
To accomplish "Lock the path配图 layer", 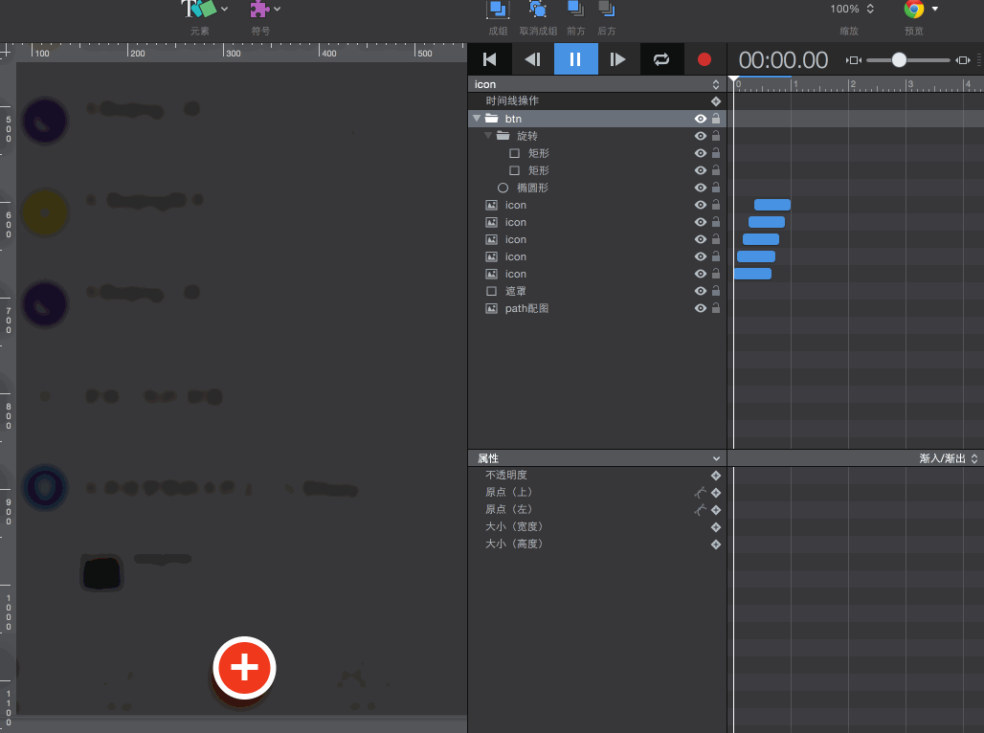I will coord(715,308).
